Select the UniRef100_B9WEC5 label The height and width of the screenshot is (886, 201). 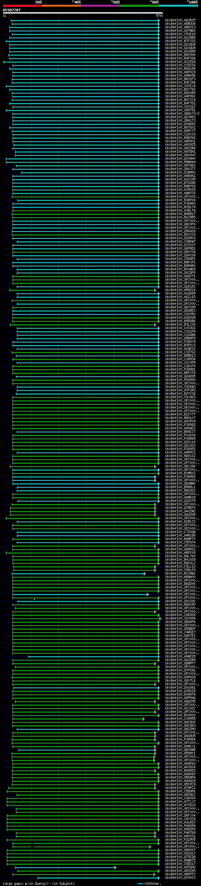pos(180,860)
